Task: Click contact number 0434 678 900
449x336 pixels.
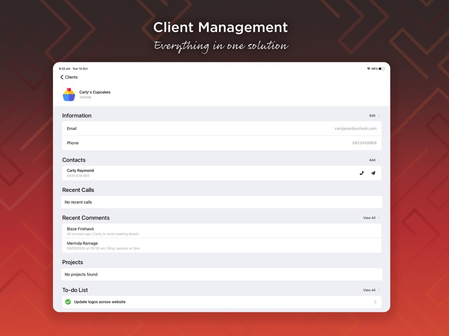Action: pos(78,176)
